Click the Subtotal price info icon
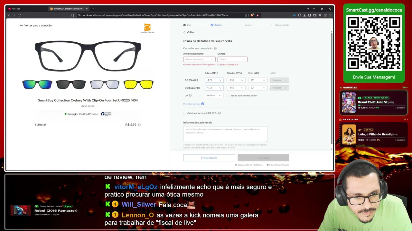 (139, 125)
